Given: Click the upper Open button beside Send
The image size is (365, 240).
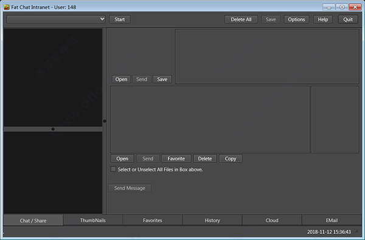Looking at the screenshot, I should pos(121,80).
